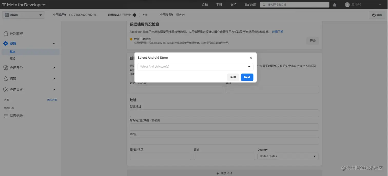Viewport: 388px width, 176px height.
Task: Open 应用审核 via the shield icon
Action: point(6,90)
